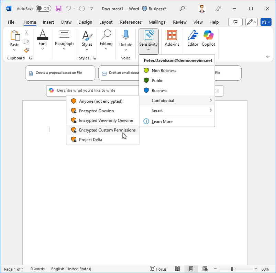Collapse the ribbon with the chevron
This screenshot has height=273, width=276.
[268, 57]
